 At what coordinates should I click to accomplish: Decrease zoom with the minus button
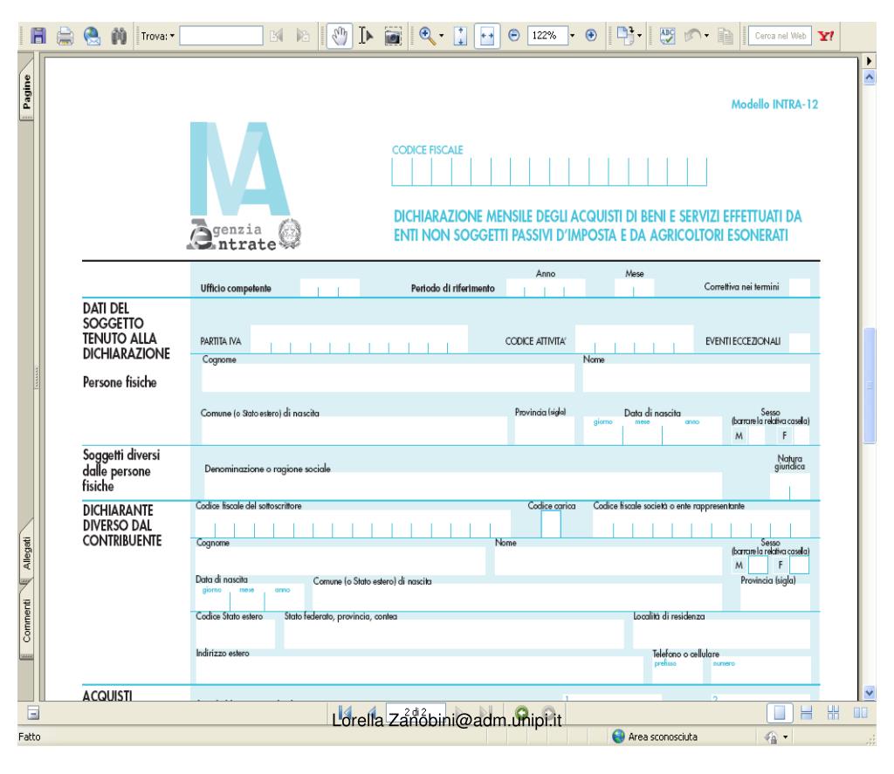click(x=513, y=35)
